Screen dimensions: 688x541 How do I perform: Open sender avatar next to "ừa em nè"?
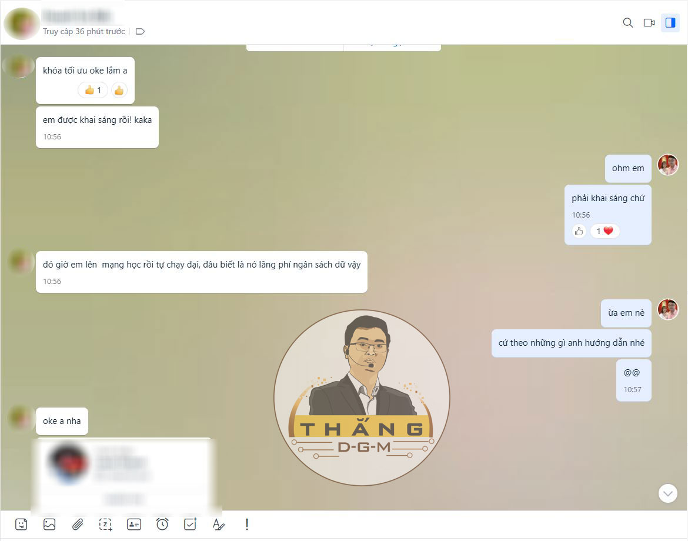tap(668, 309)
